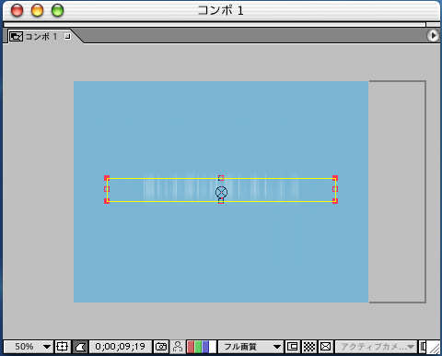The height and width of the screenshot is (356, 442).
Task: Select the コンポ 1 tab
Action: tap(41, 37)
